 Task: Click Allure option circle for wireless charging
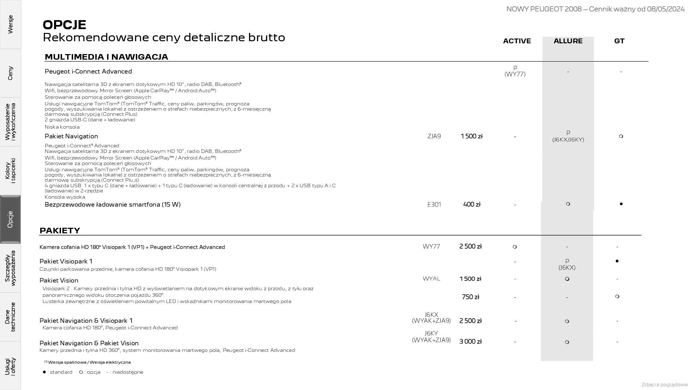point(568,204)
